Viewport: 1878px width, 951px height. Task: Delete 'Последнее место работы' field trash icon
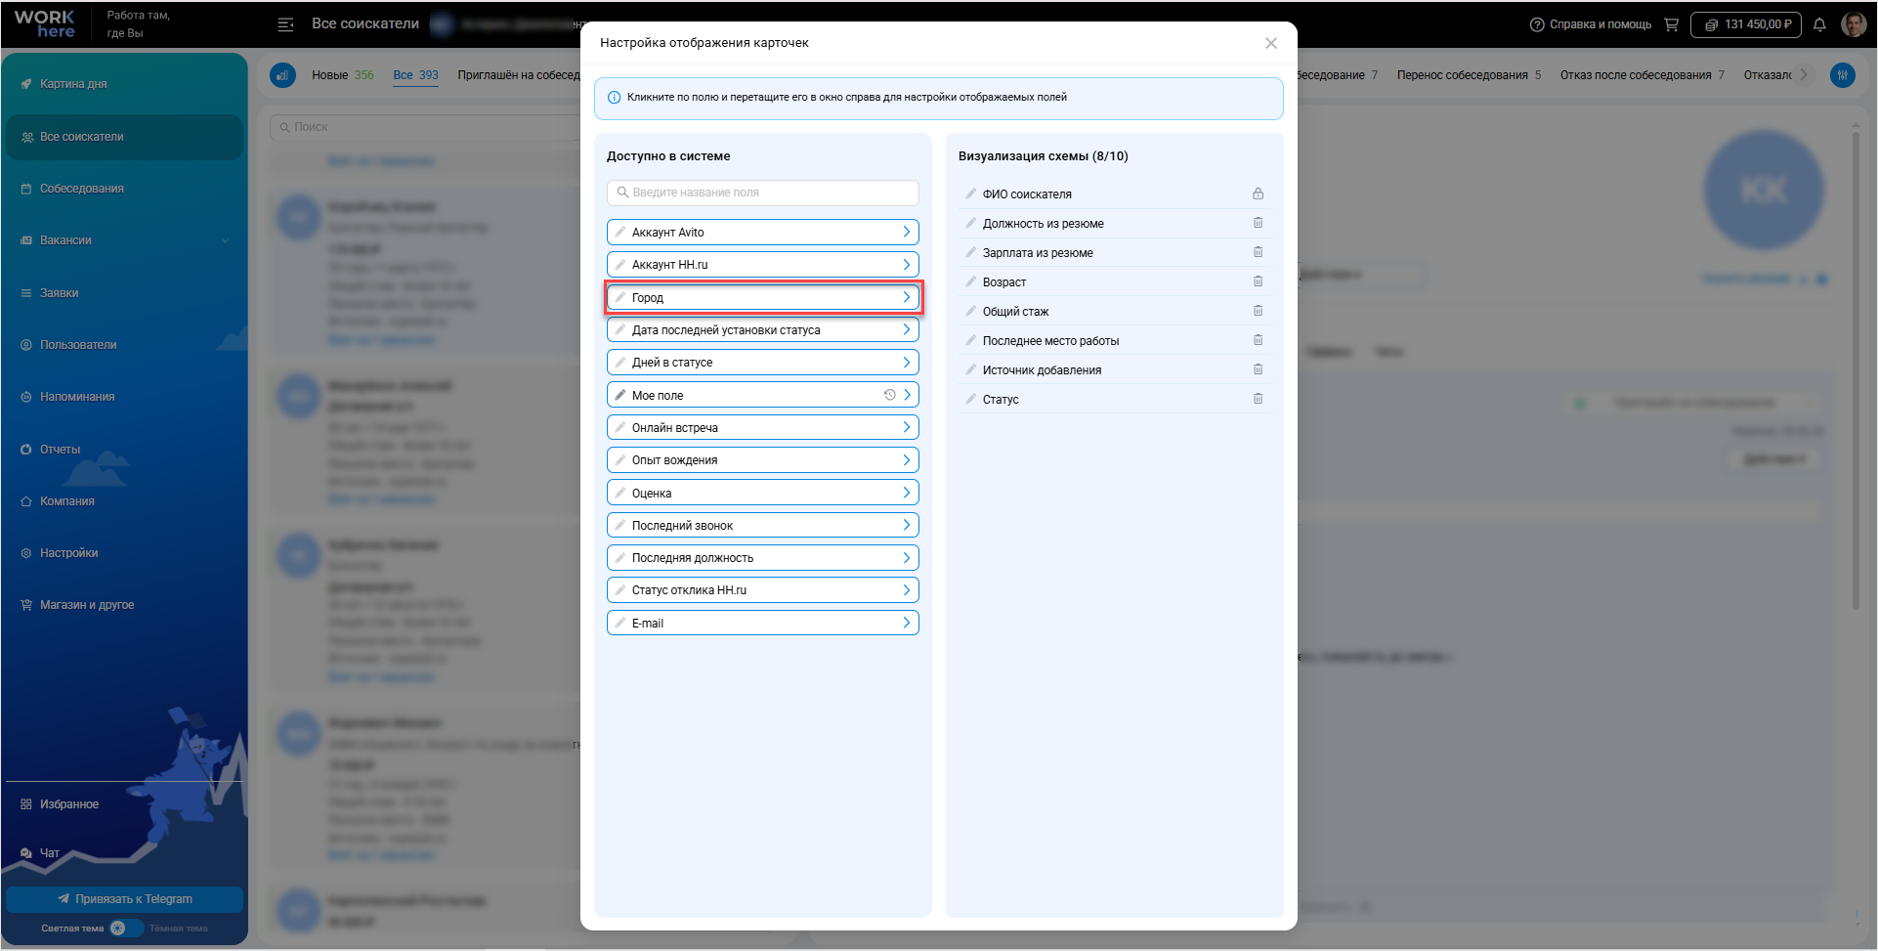point(1258,340)
